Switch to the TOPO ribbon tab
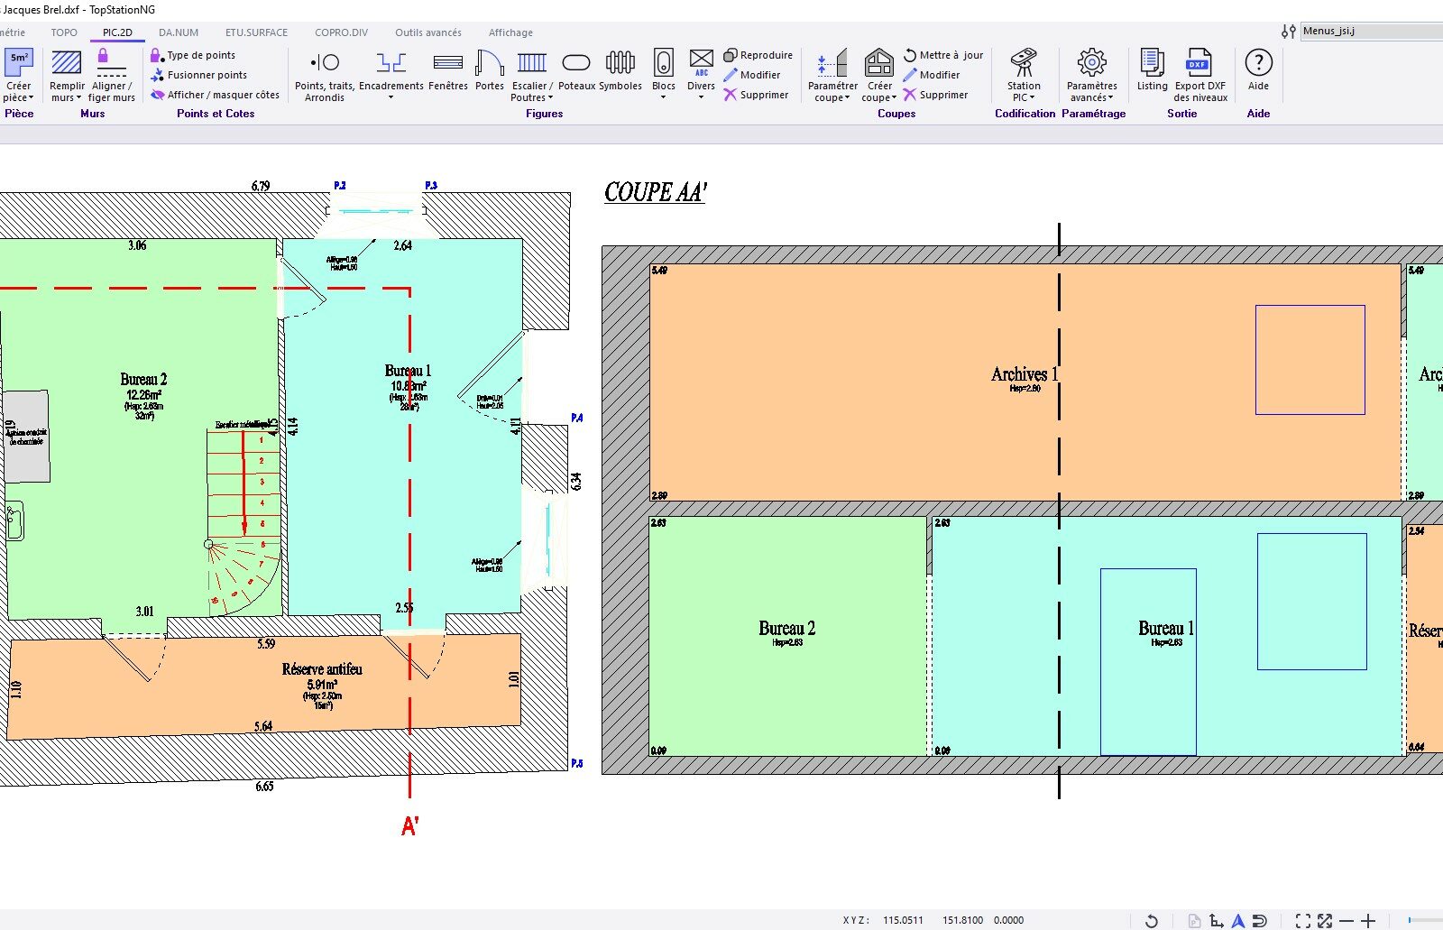Viewport: 1443px width, 930px height. tap(64, 32)
